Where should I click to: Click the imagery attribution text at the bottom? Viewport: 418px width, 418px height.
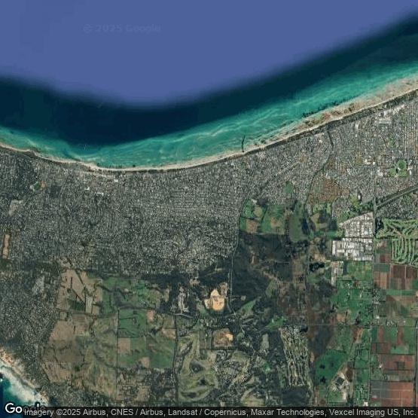point(221,412)
